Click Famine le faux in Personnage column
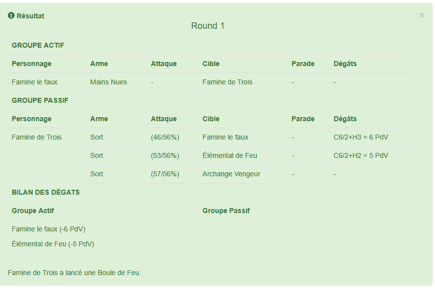 pyautogui.click(x=35, y=82)
